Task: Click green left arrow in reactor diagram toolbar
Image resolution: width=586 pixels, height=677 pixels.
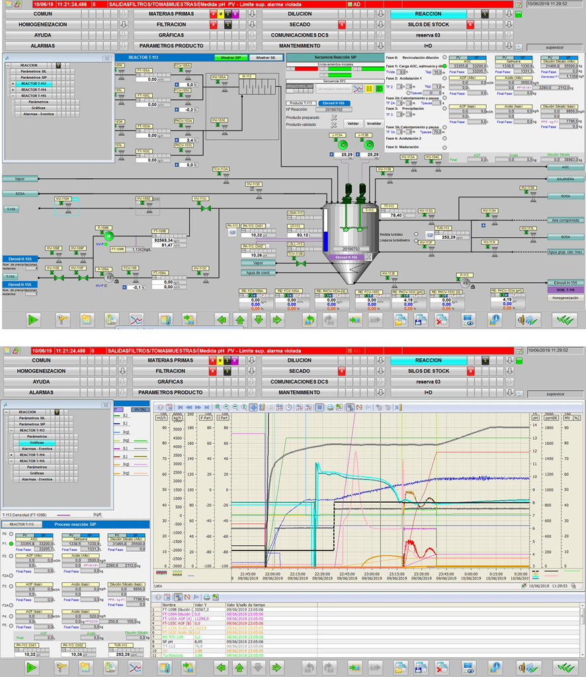Action: tap(222, 320)
